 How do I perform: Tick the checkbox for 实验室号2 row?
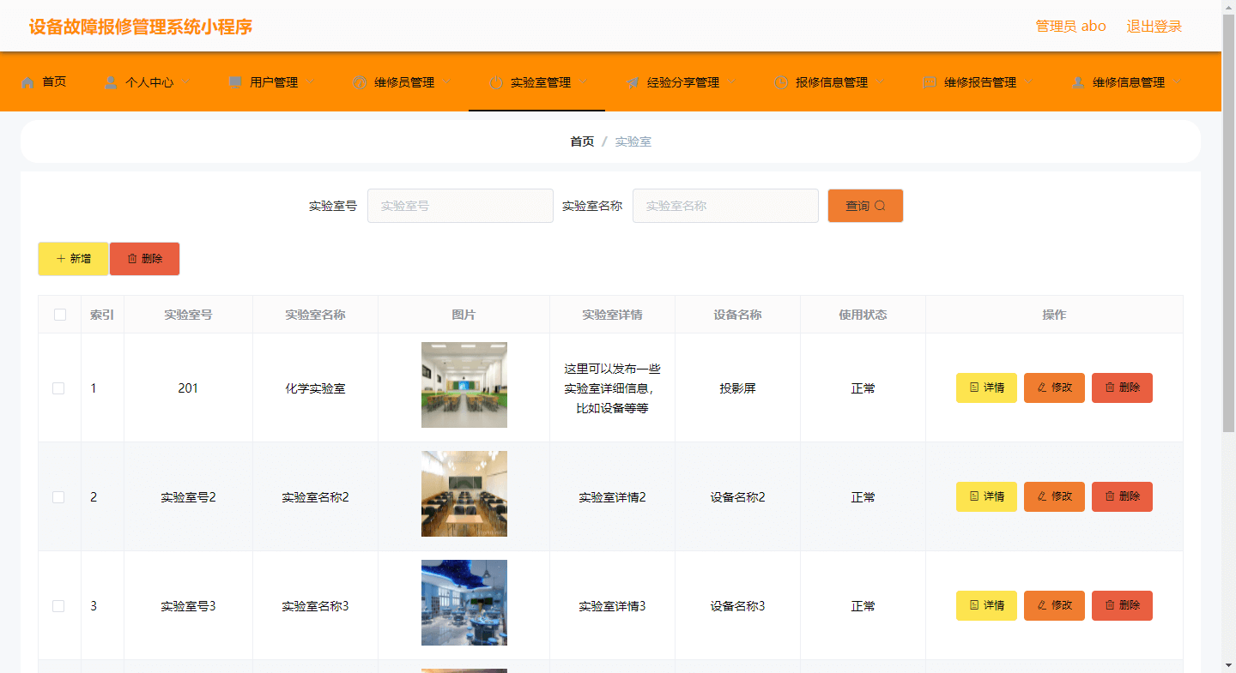coord(58,496)
